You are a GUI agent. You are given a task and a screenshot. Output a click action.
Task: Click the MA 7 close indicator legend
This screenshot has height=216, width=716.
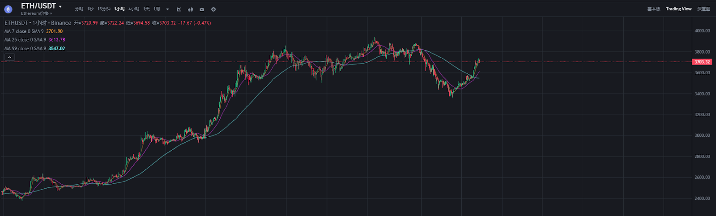click(x=24, y=31)
